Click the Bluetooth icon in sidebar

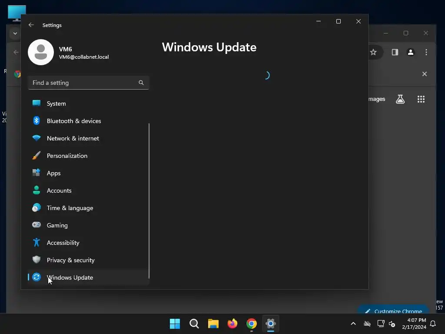coord(37,121)
